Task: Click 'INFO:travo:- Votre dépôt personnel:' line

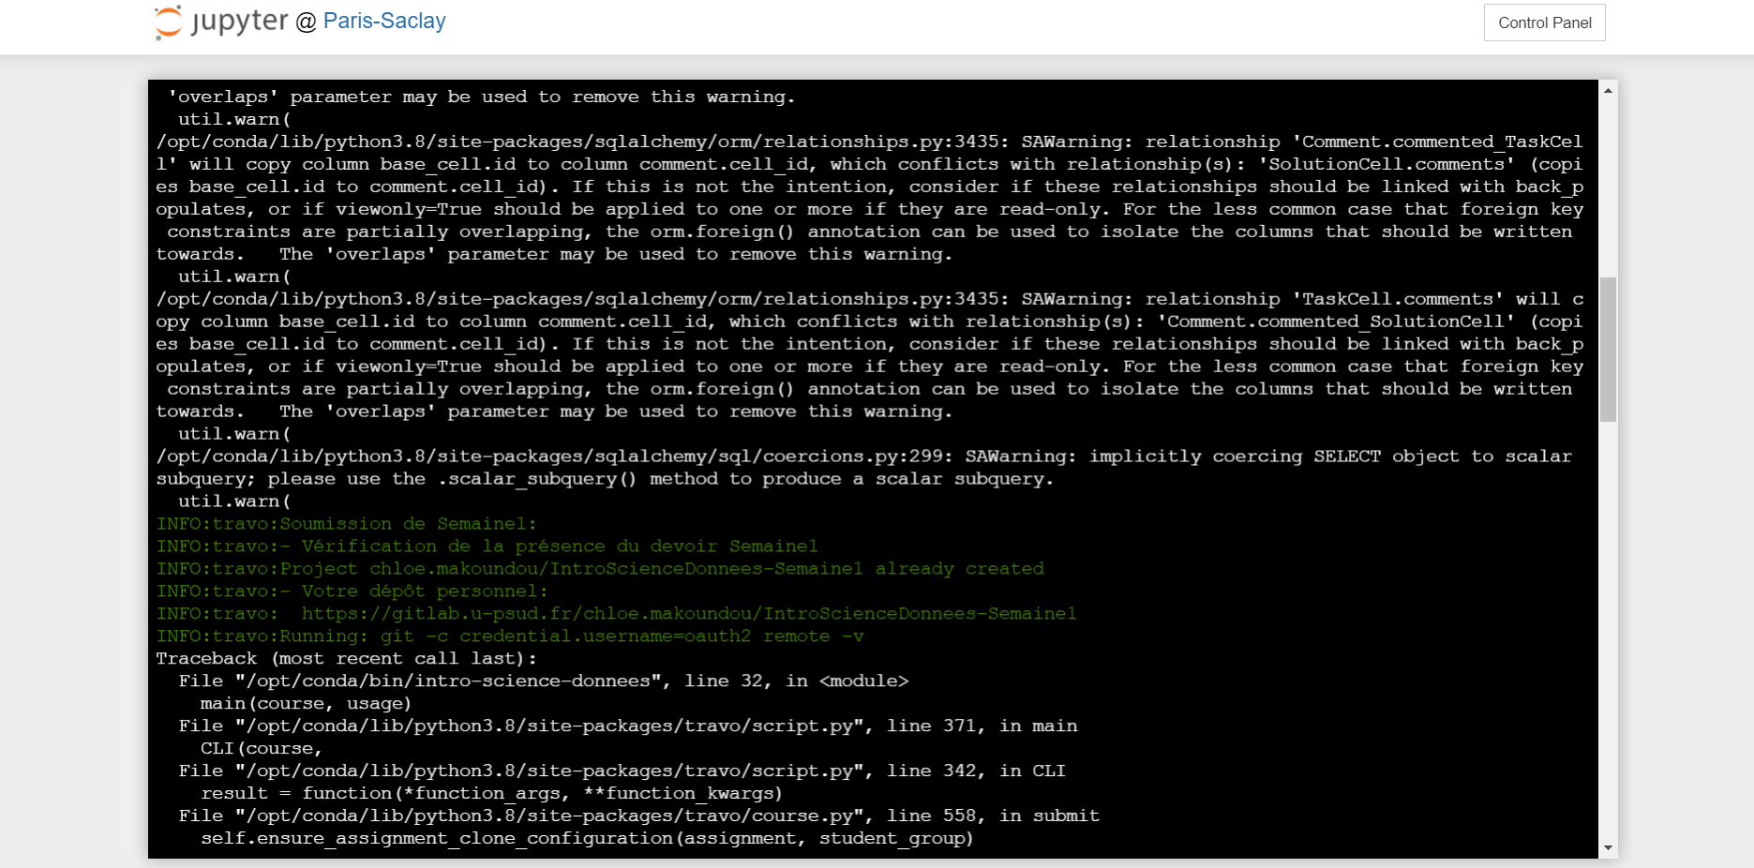Action: pos(352,591)
